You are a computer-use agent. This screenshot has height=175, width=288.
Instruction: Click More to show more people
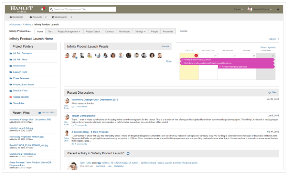tap(169, 61)
